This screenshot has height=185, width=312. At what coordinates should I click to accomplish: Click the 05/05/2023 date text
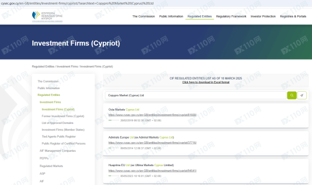(141, 176)
